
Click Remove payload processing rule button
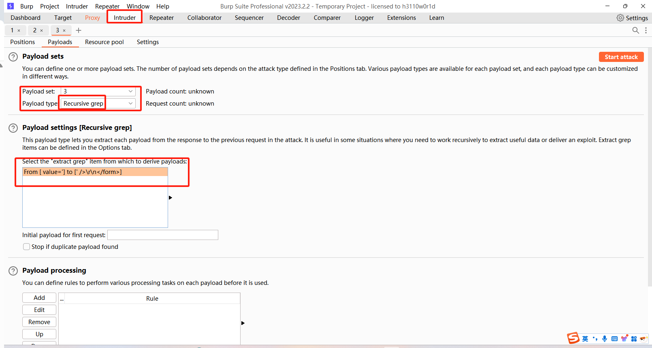39,322
